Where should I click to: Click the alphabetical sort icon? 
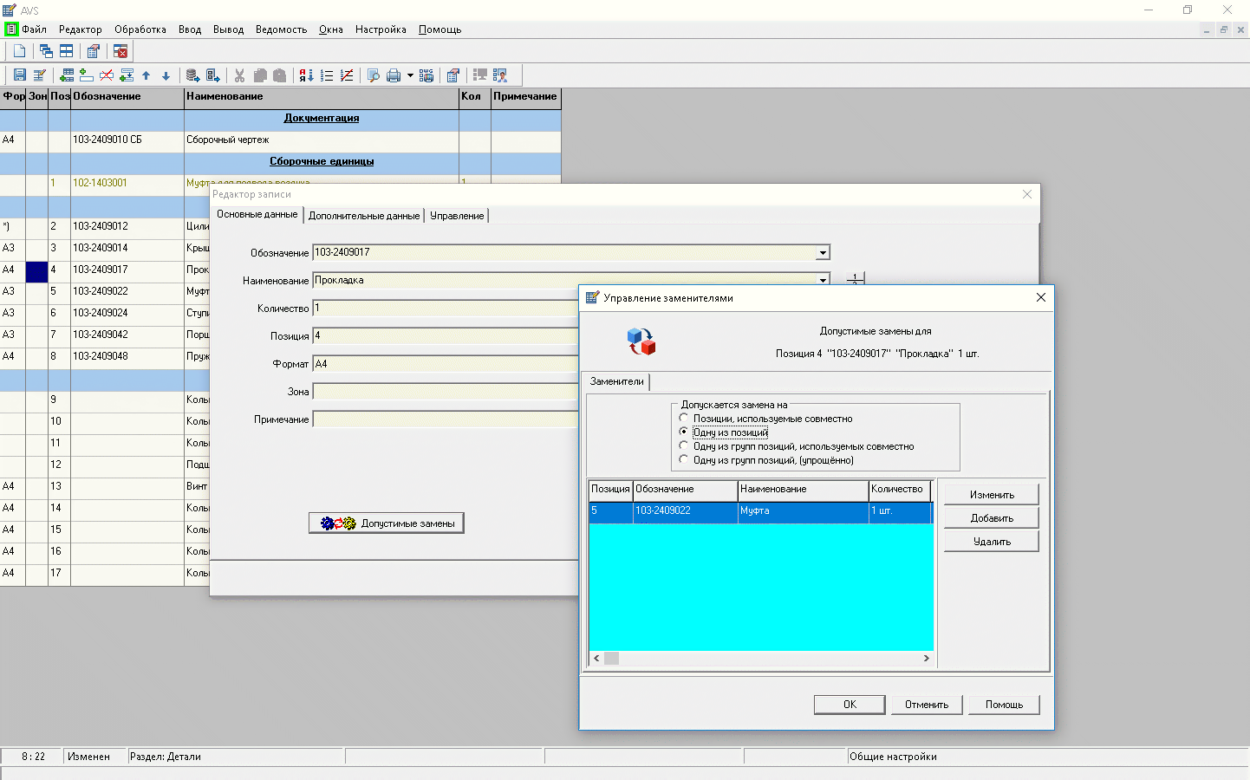(x=306, y=75)
